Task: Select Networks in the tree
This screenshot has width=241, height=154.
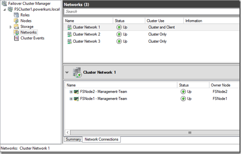Action: 29,32
